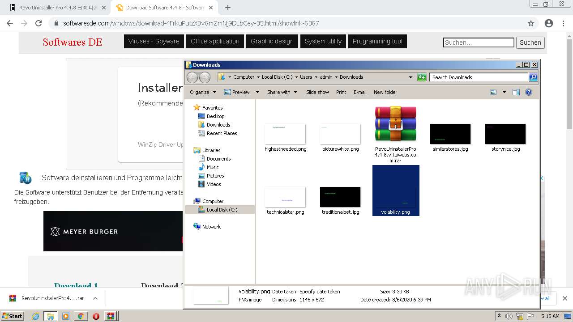The width and height of the screenshot is (573, 322).
Task: Click the address bar refresh icon in Explorer
Action: click(x=422, y=77)
